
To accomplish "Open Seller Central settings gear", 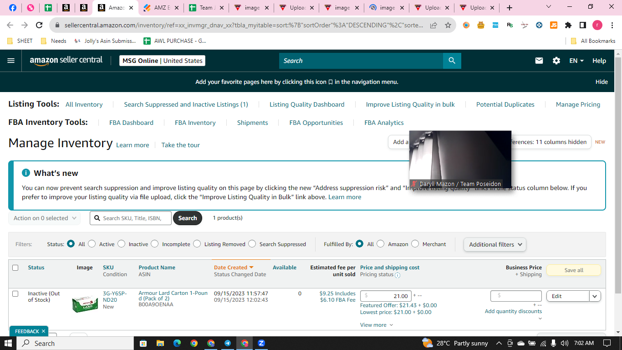I will click(556, 61).
